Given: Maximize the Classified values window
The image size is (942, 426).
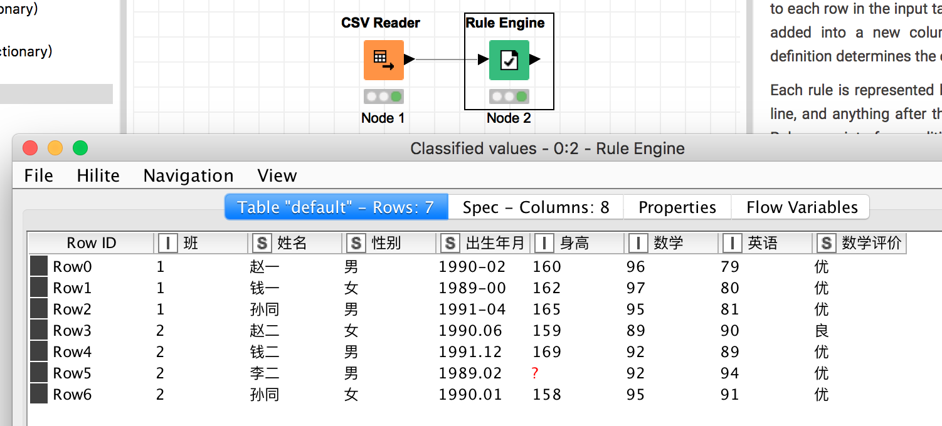Looking at the screenshot, I should click(x=80, y=148).
